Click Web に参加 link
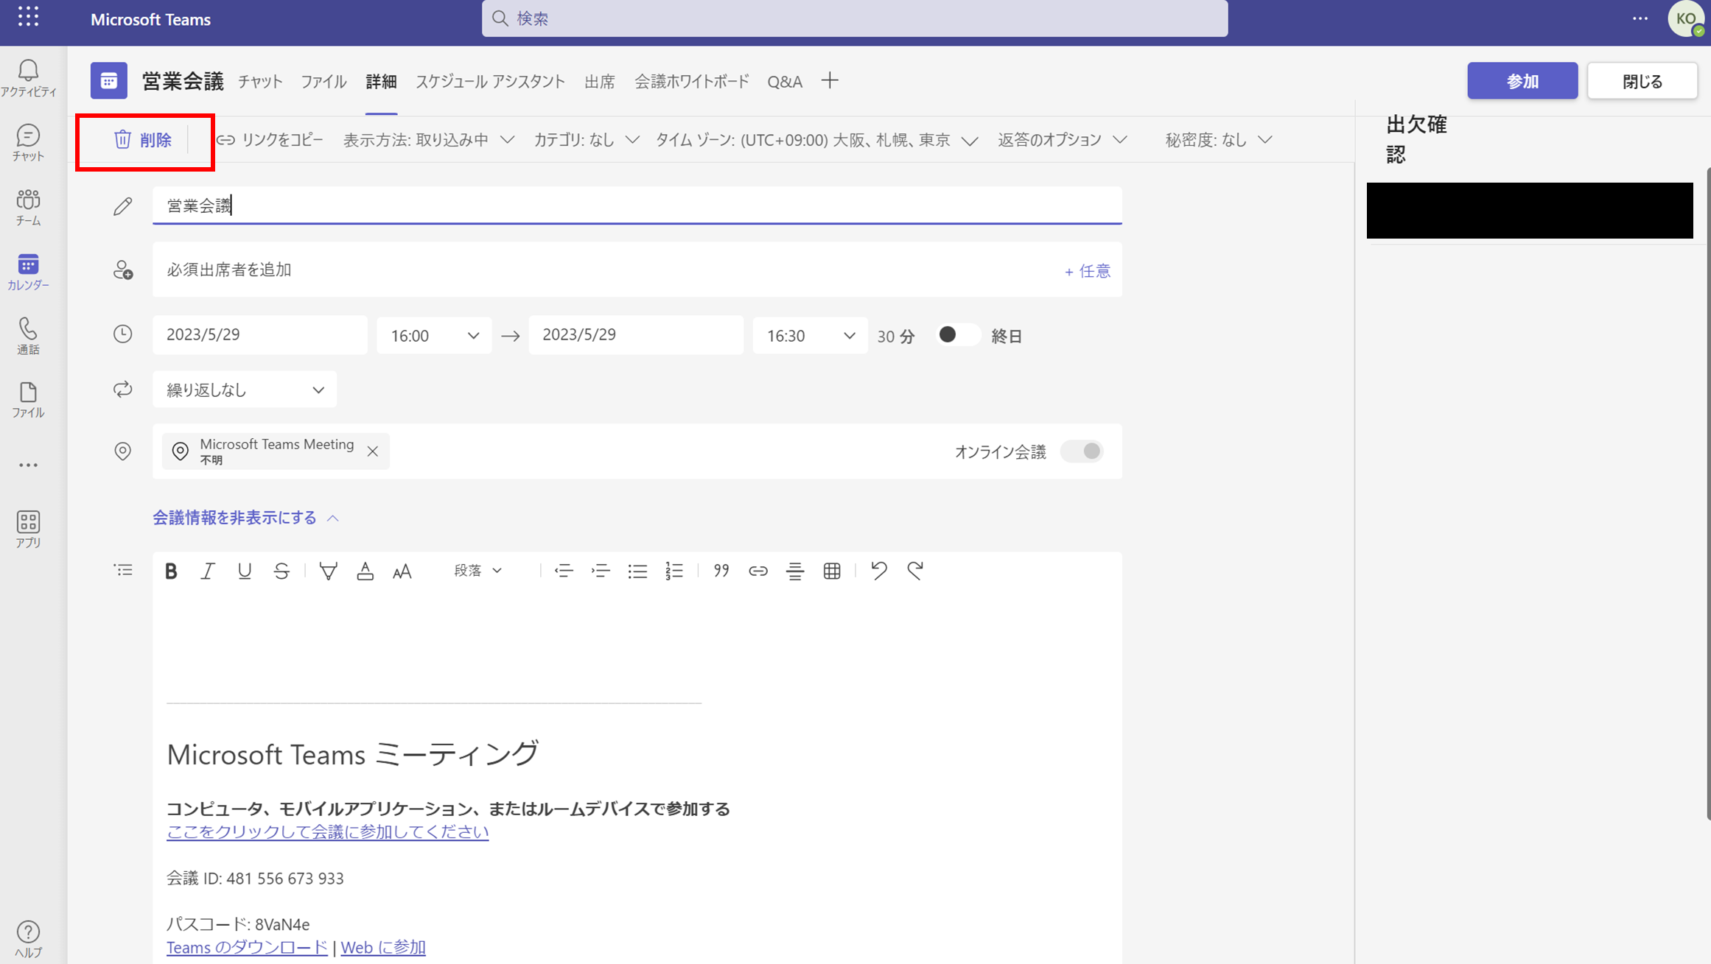Image resolution: width=1711 pixels, height=964 pixels. click(383, 947)
